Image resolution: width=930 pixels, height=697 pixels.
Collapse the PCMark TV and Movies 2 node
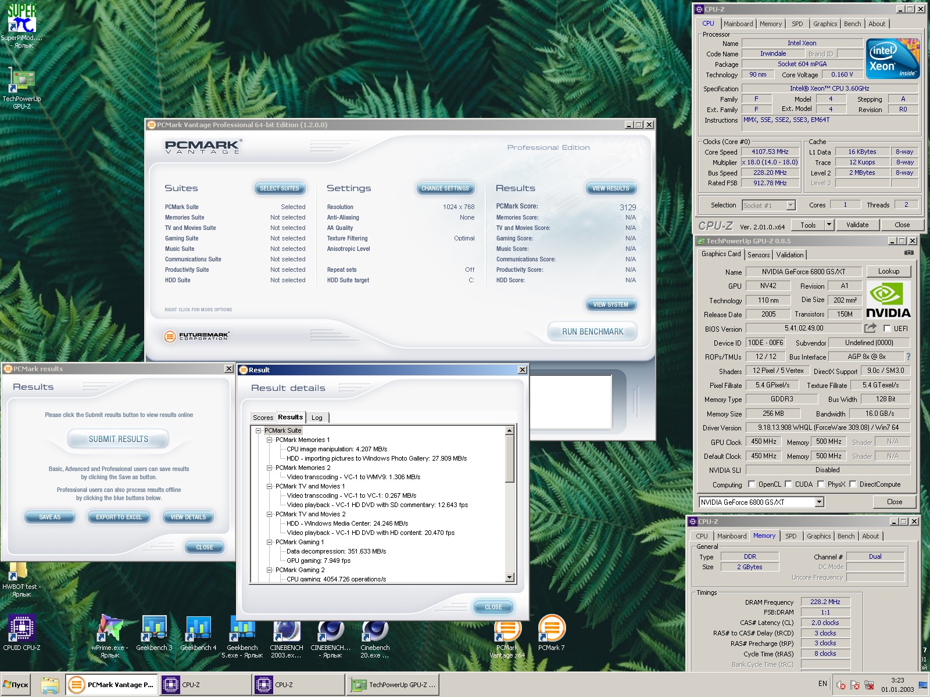270,514
